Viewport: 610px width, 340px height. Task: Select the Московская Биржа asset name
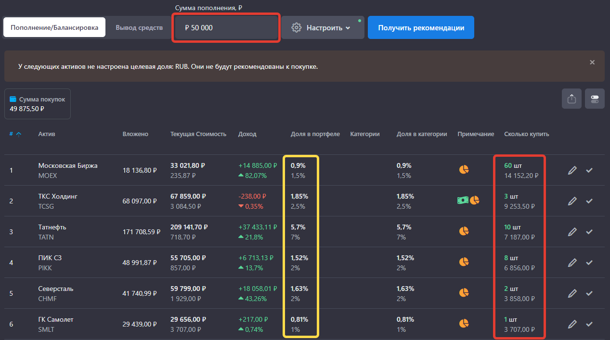coord(68,165)
